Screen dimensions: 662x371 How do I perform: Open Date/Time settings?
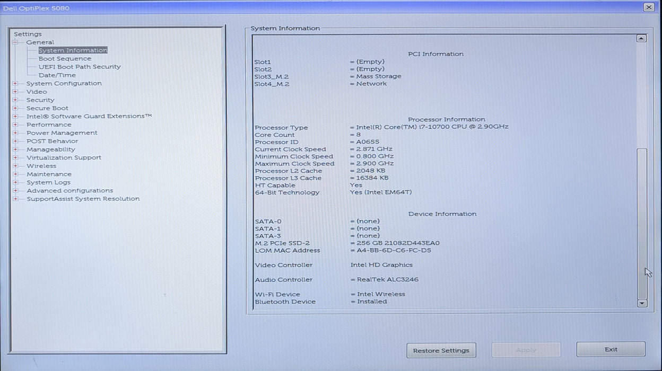click(57, 75)
